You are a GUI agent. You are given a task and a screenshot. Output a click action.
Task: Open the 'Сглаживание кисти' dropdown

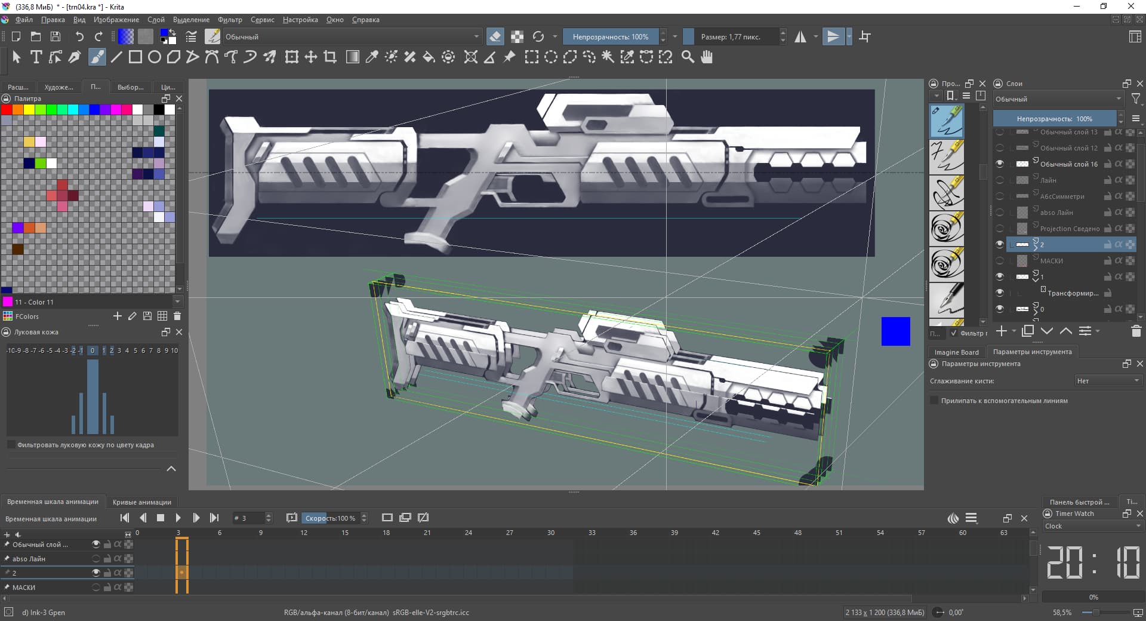[x=1108, y=381]
